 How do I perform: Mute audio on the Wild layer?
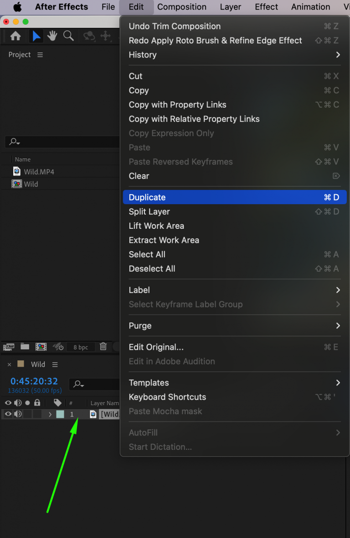pos(17,414)
